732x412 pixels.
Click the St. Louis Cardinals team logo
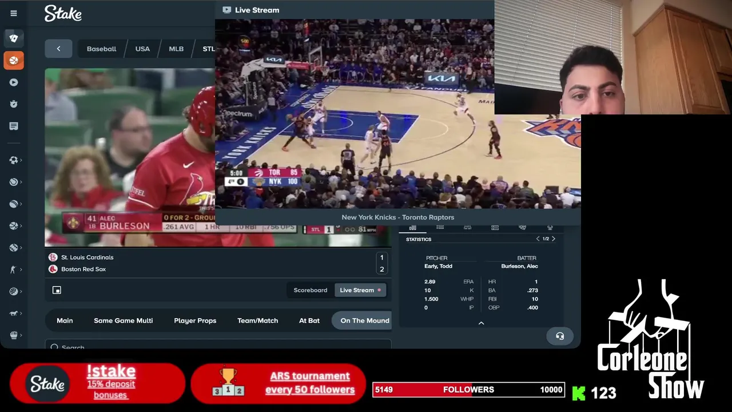click(x=53, y=257)
